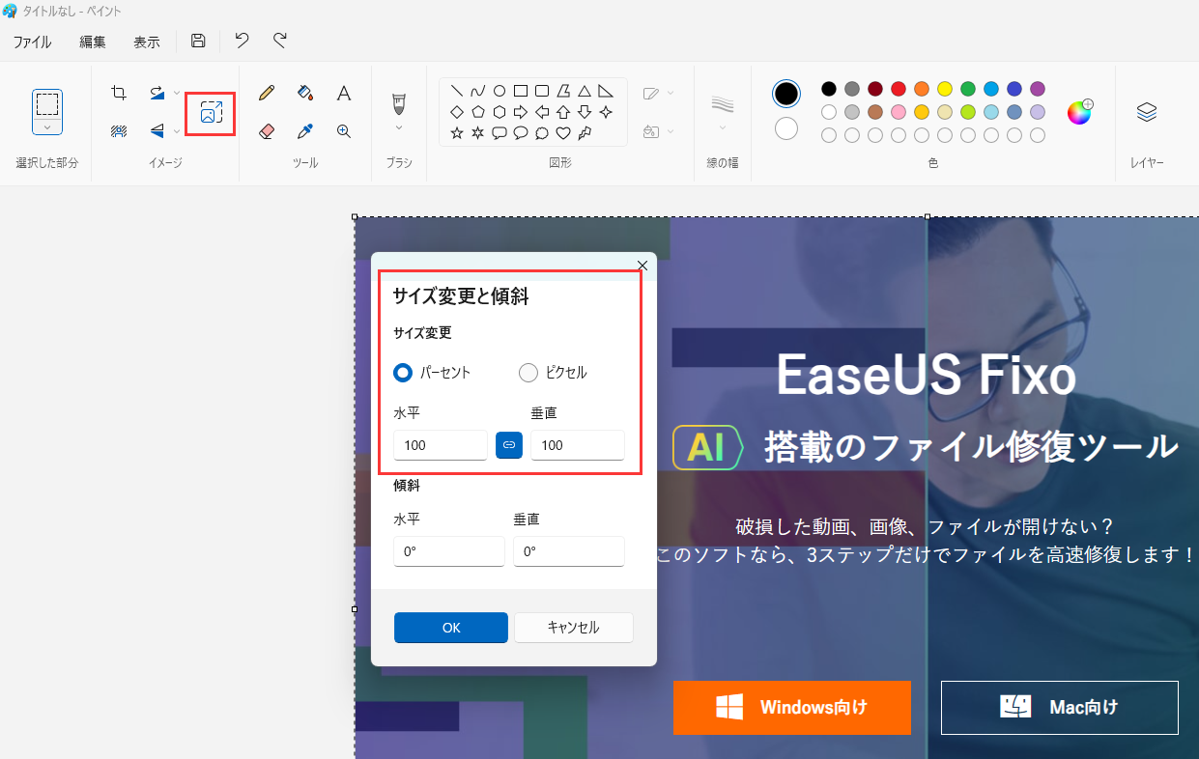Viewport: 1199px width, 759px height.
Task: Dismiss dialog with キャンセル button
Action: (x=573, y=627)
